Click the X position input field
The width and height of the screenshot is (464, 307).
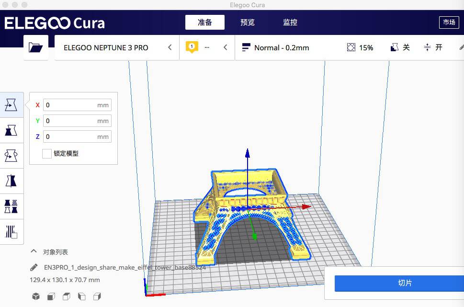pos(77,105)
